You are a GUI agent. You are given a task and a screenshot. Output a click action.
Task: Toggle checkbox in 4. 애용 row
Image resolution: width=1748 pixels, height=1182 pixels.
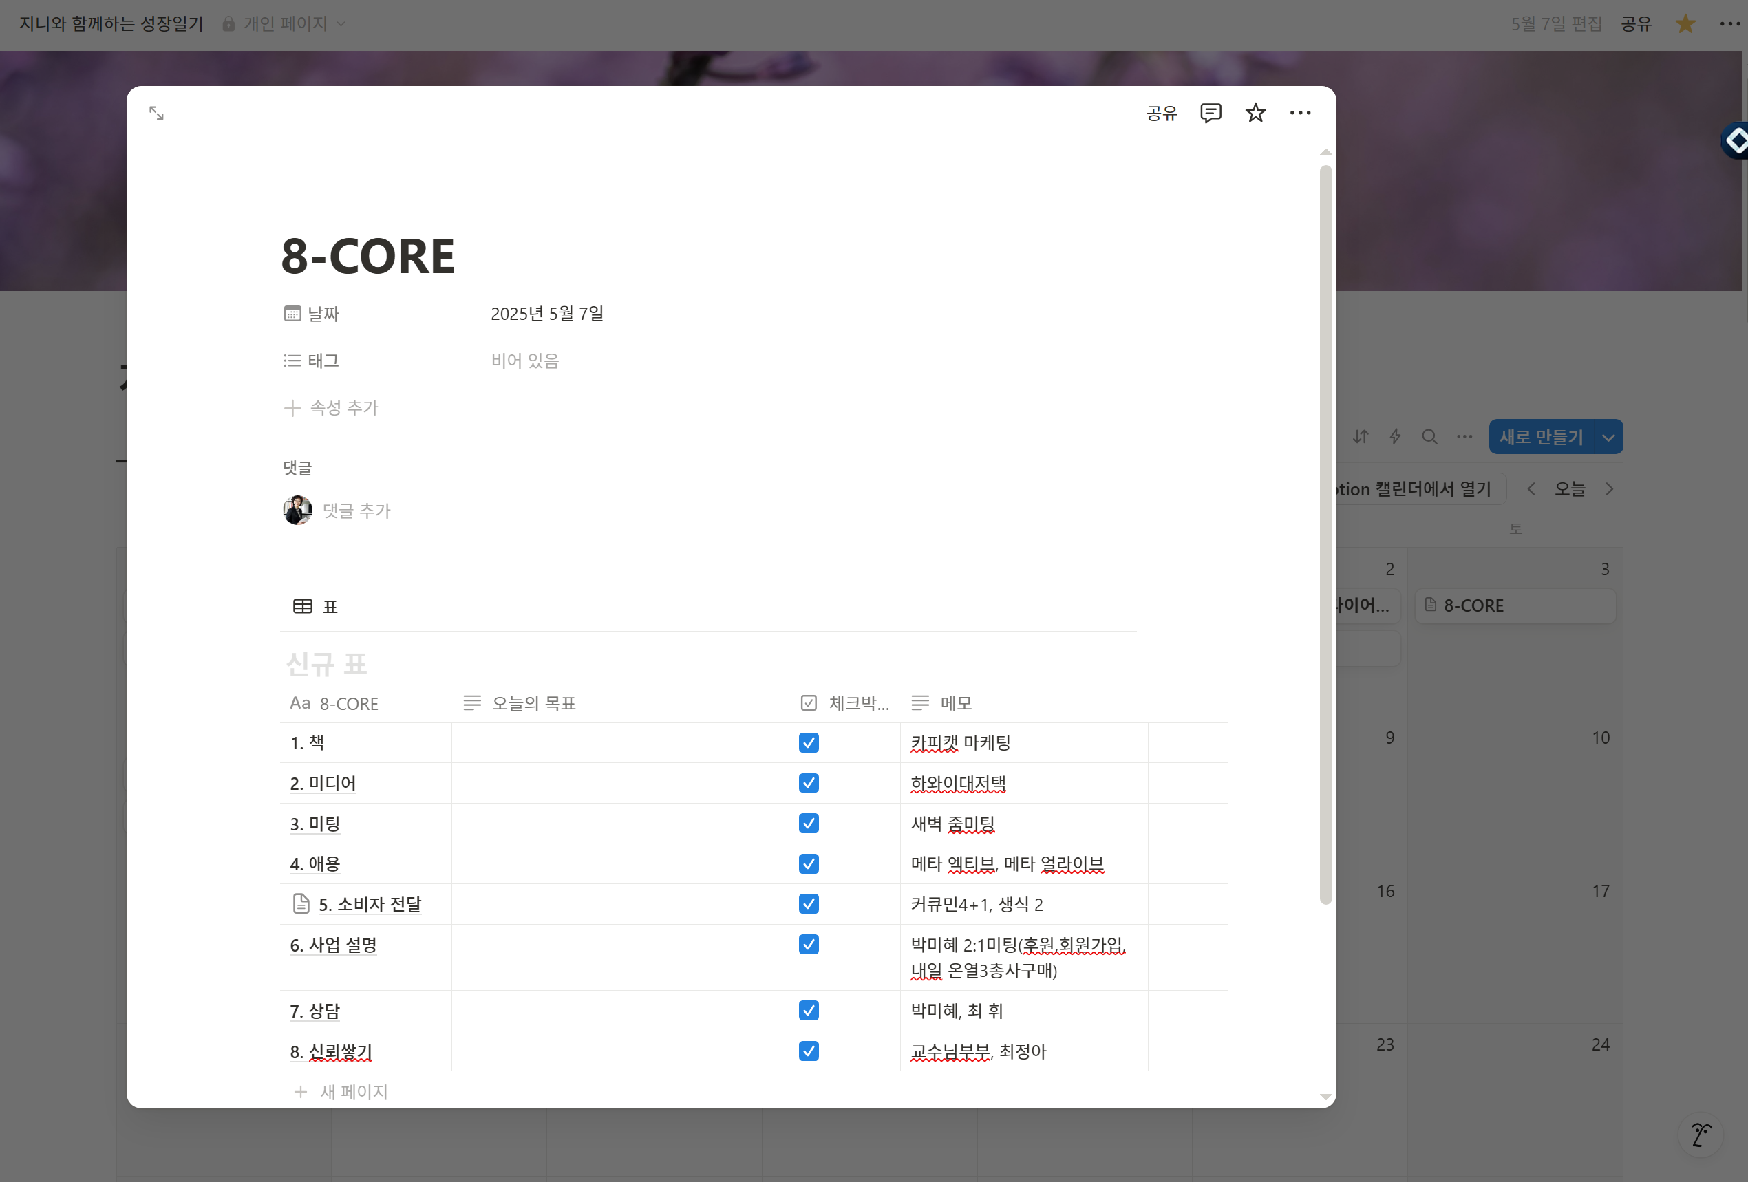click(x=809, y=864)
